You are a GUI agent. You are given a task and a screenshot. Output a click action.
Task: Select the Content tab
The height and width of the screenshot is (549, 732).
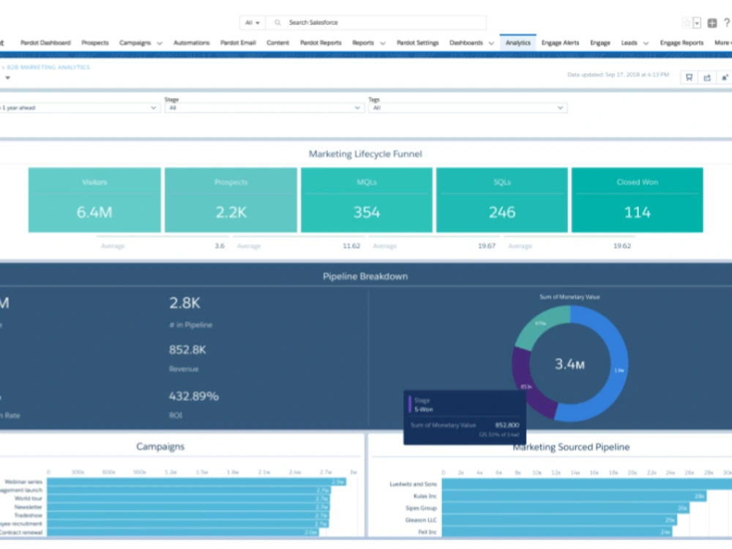click(277, 42)
